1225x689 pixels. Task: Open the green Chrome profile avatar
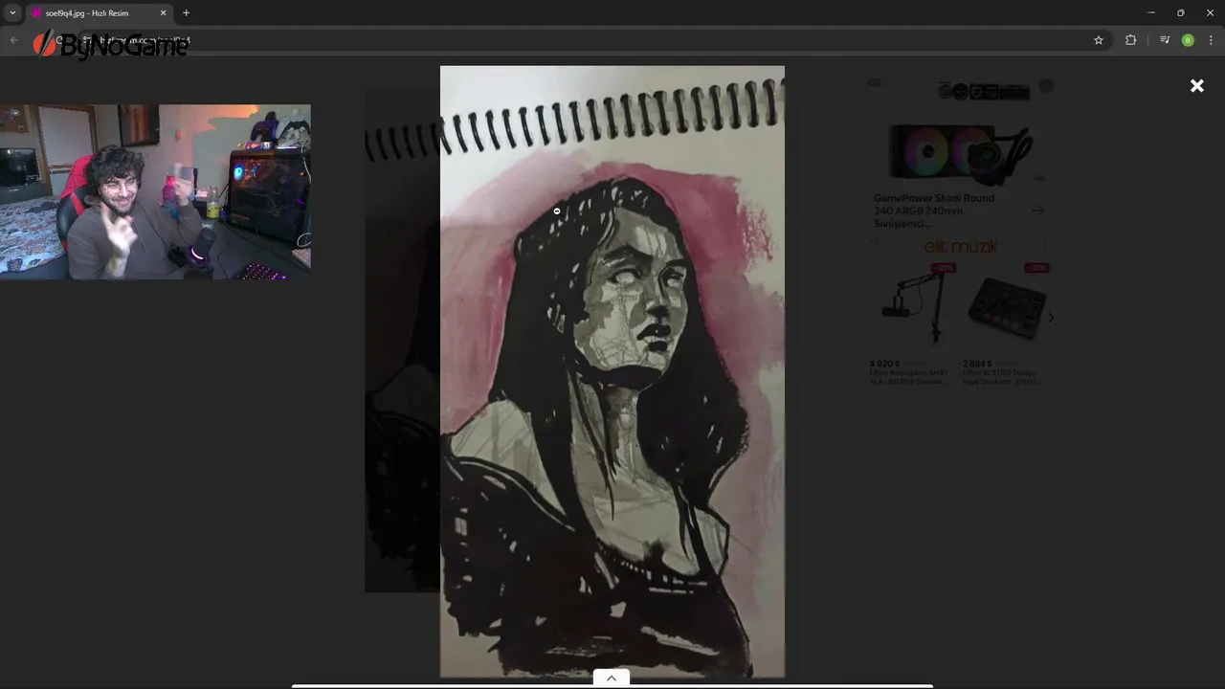point(1188,40)
